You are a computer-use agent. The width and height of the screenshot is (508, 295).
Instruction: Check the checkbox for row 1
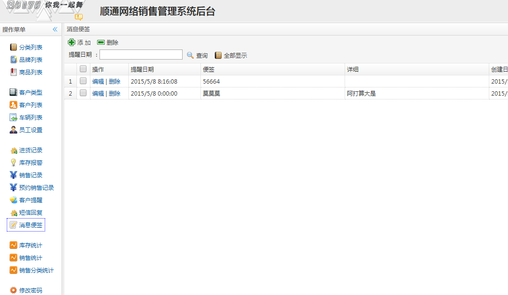pyautogui.click(x=83, y=81)
